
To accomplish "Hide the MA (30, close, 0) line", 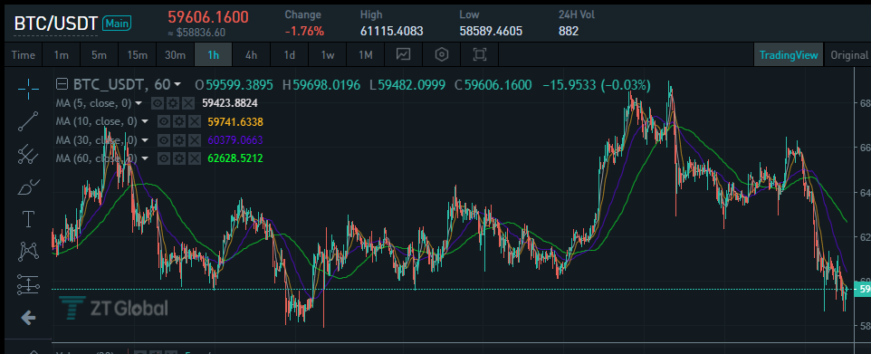I will click(x=163, y=140).
